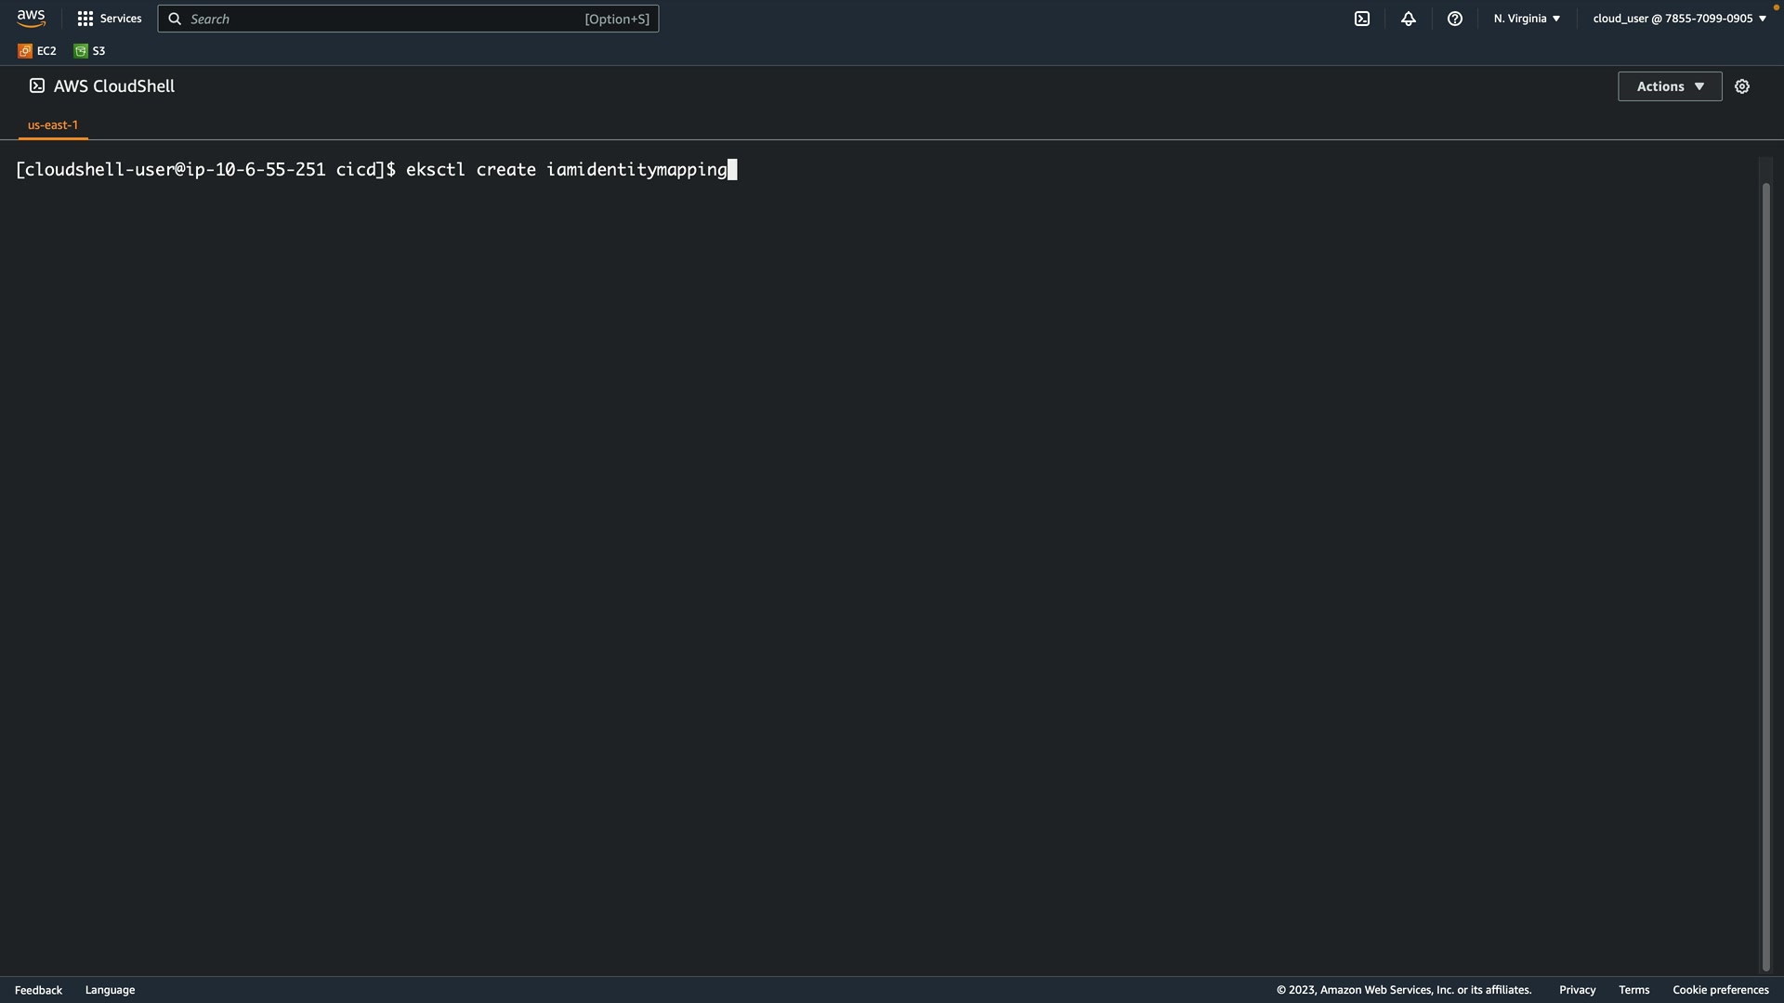Image resolution: width=1784 pixels, height=1003 pixels.
Task: Open the EC2 favorite shortcut
Action: pyautogui.click(x=37, y=51)
